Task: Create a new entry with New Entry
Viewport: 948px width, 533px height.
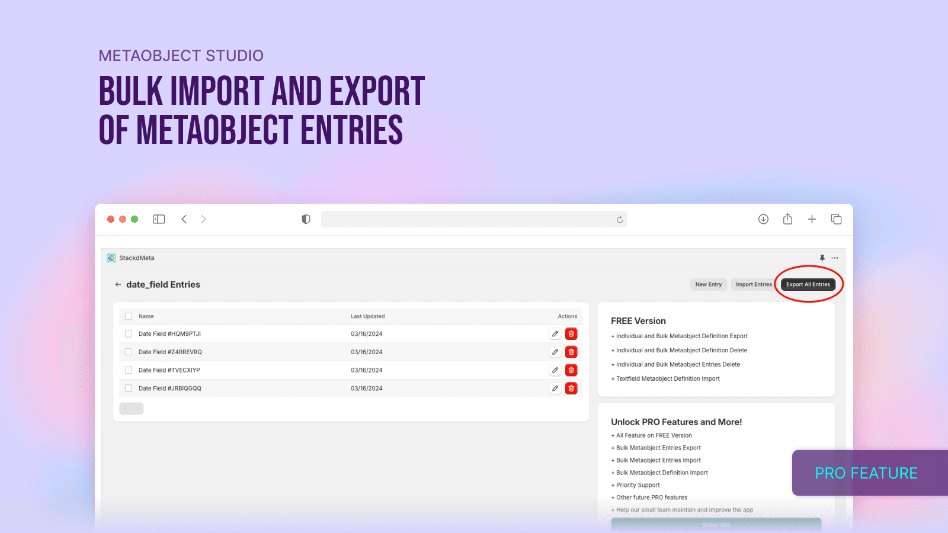Action: coord(708,284)
